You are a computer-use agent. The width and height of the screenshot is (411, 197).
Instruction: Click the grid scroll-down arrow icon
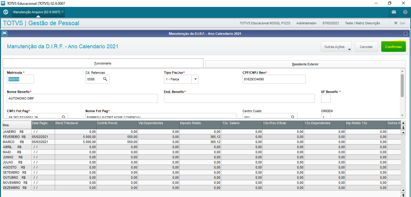[x=403, y=190]
